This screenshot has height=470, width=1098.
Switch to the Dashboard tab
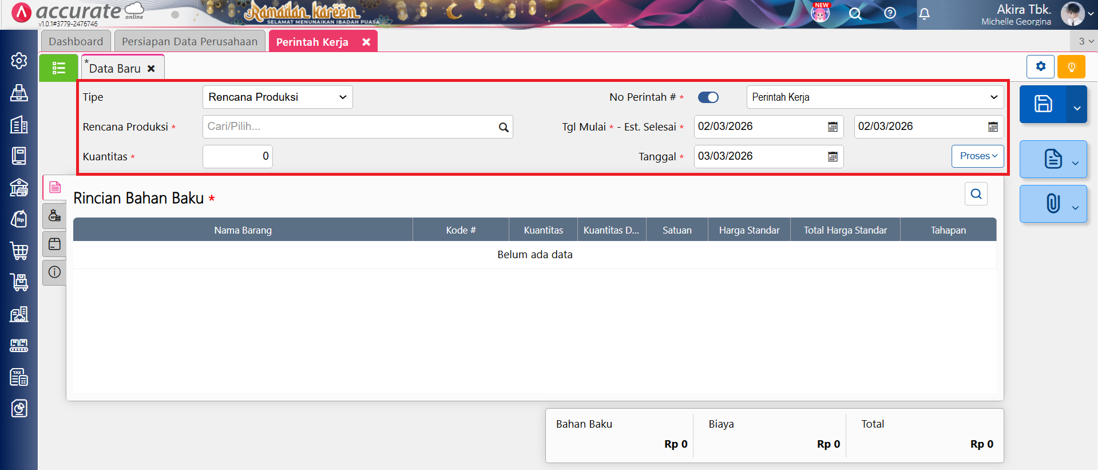(76, 42)
